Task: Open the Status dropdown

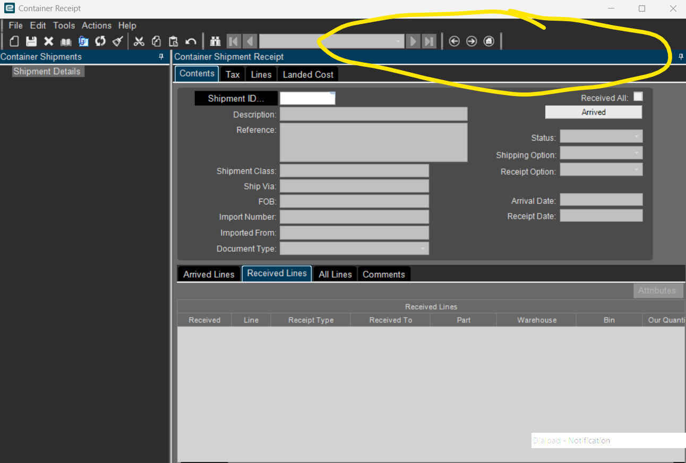Action: point(601,136)
